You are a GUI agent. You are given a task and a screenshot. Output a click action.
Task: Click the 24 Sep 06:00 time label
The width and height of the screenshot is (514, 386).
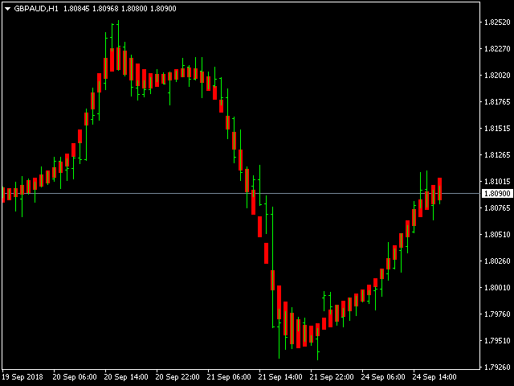coord(383,377)
